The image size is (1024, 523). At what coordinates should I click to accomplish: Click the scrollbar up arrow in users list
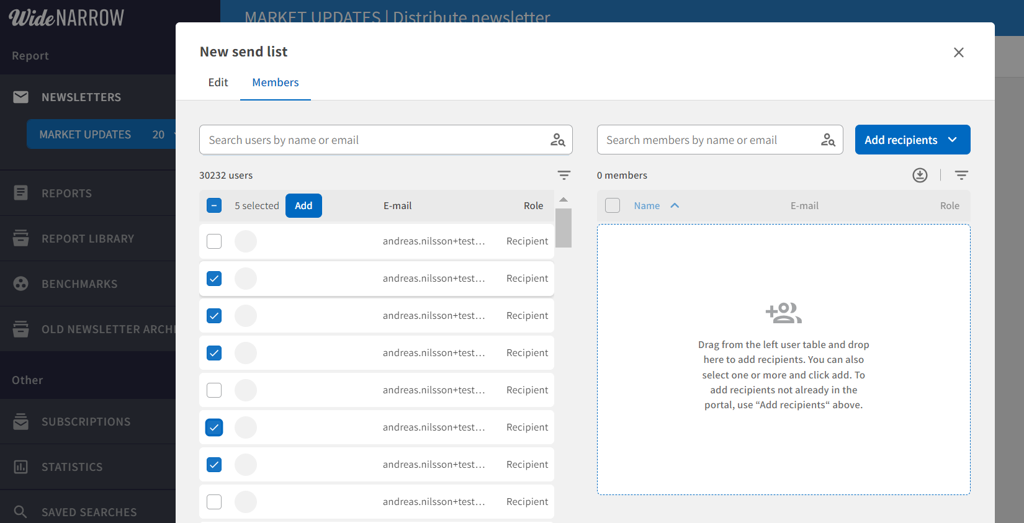[564, 200]
